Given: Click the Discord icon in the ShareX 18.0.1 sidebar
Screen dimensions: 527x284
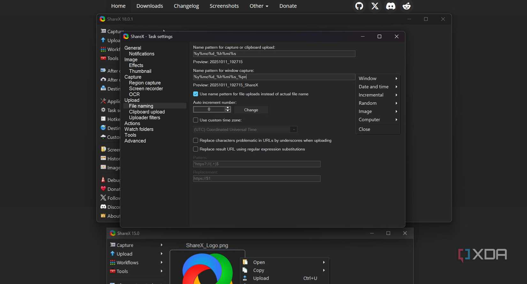Looking at the screenshot, I should coord(103,207).
